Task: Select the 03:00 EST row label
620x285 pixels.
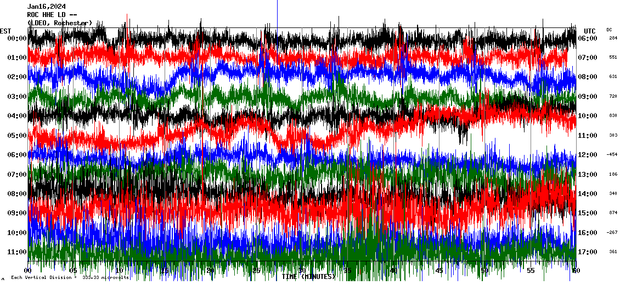Action: tap(16, 96)
